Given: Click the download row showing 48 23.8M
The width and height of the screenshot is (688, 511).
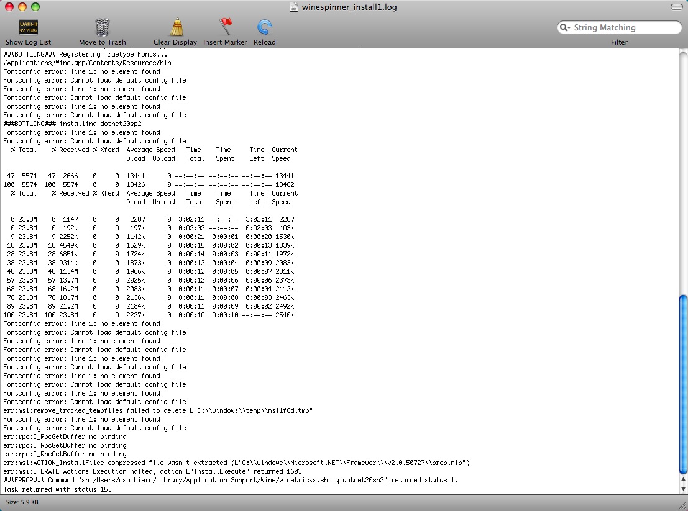Looking at the screenshot, I should (x=150, y=272).
